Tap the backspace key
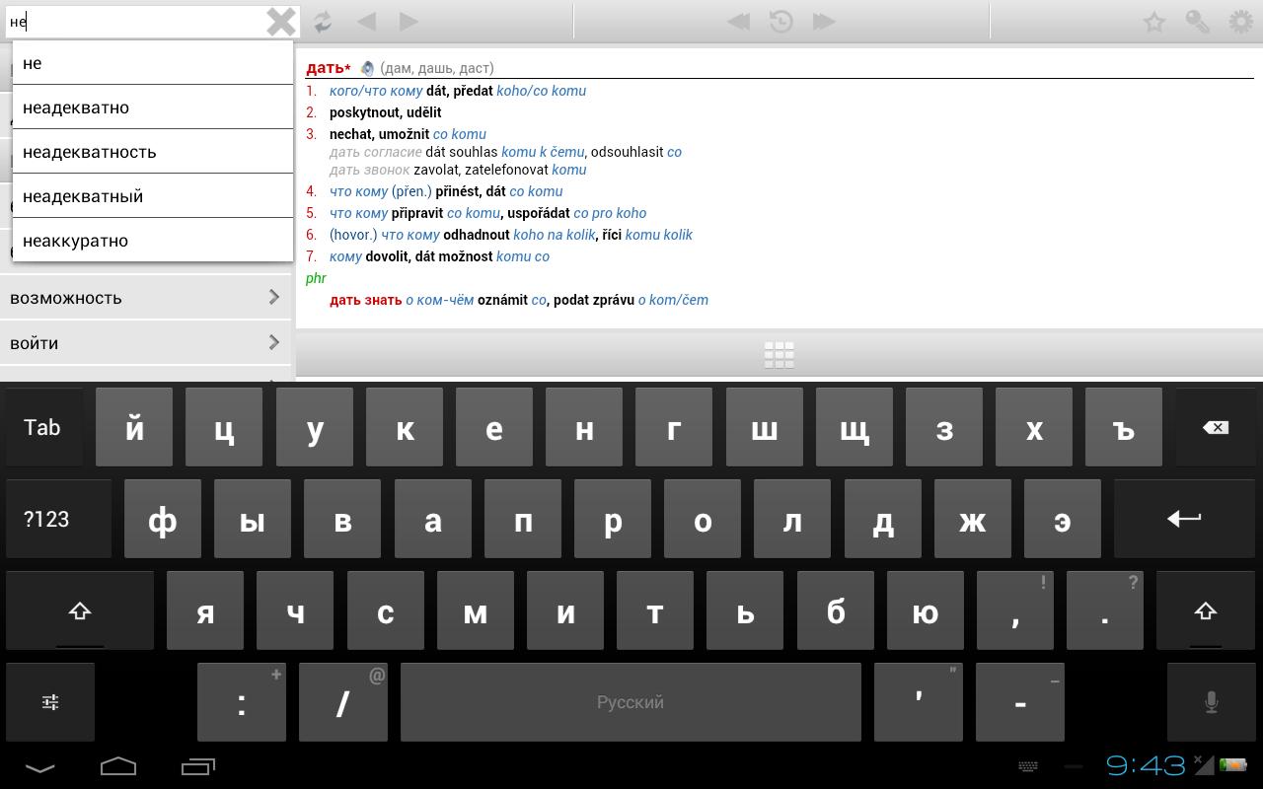 click(1216, 427)
